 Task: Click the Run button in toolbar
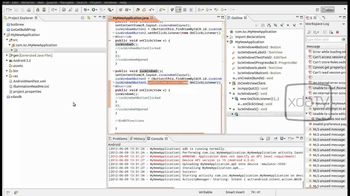click(x=93, y=10)
